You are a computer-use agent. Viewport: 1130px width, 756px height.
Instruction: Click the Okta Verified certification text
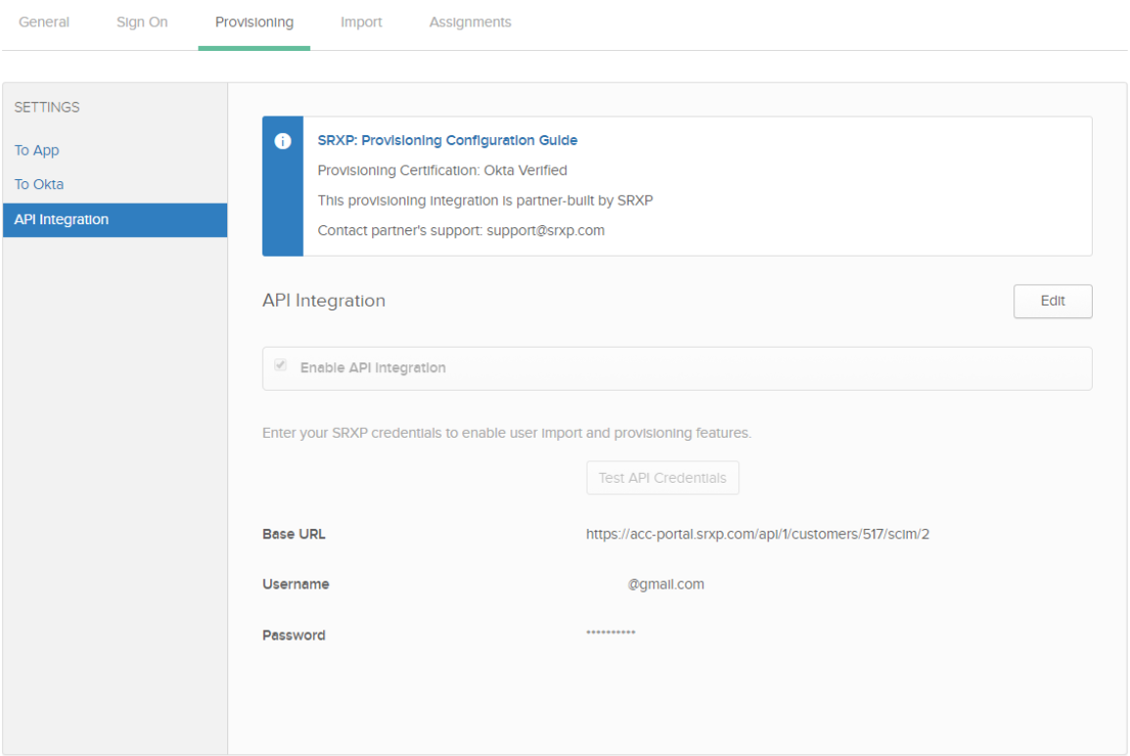pyautogui.click(x=526, y=170)
